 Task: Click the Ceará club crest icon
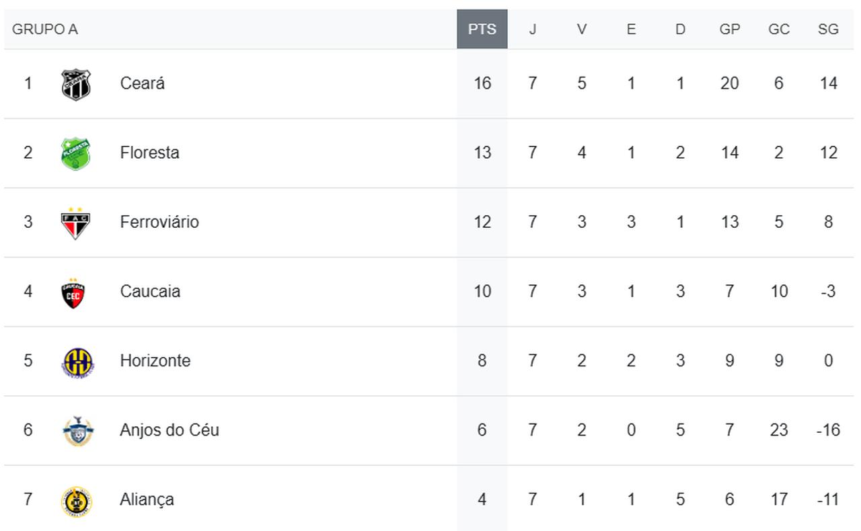point(76,84)
